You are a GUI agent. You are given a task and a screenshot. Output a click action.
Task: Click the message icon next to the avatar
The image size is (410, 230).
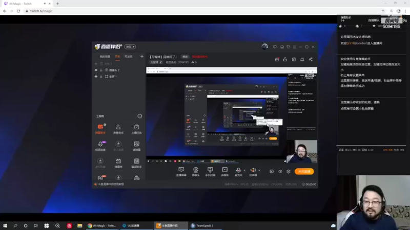click(x=275, y=47)
